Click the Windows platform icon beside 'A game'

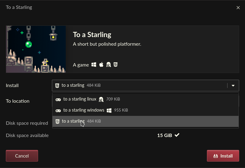point(94,65)
